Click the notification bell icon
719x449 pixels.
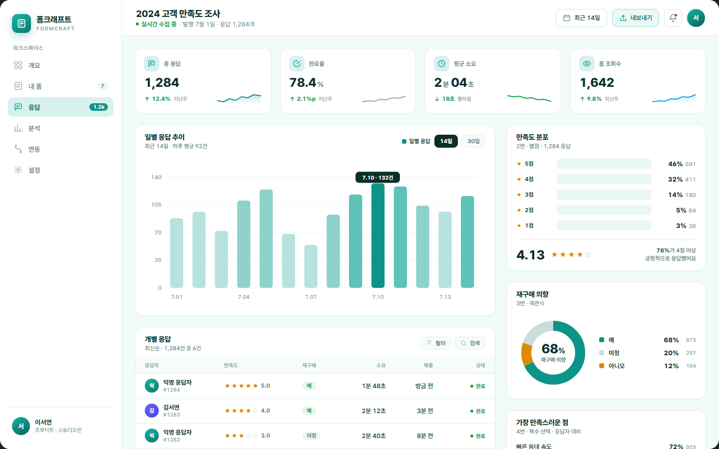tap(673, 18)
